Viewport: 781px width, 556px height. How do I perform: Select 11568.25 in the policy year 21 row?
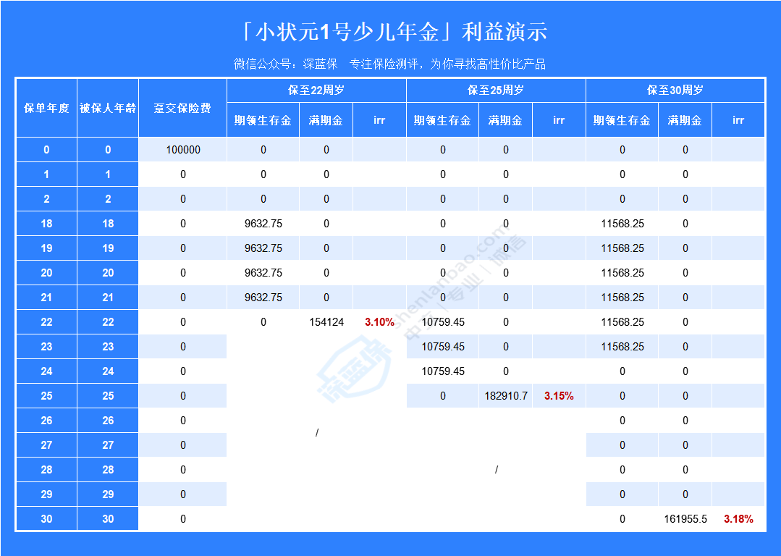click(x=622, y=298)
